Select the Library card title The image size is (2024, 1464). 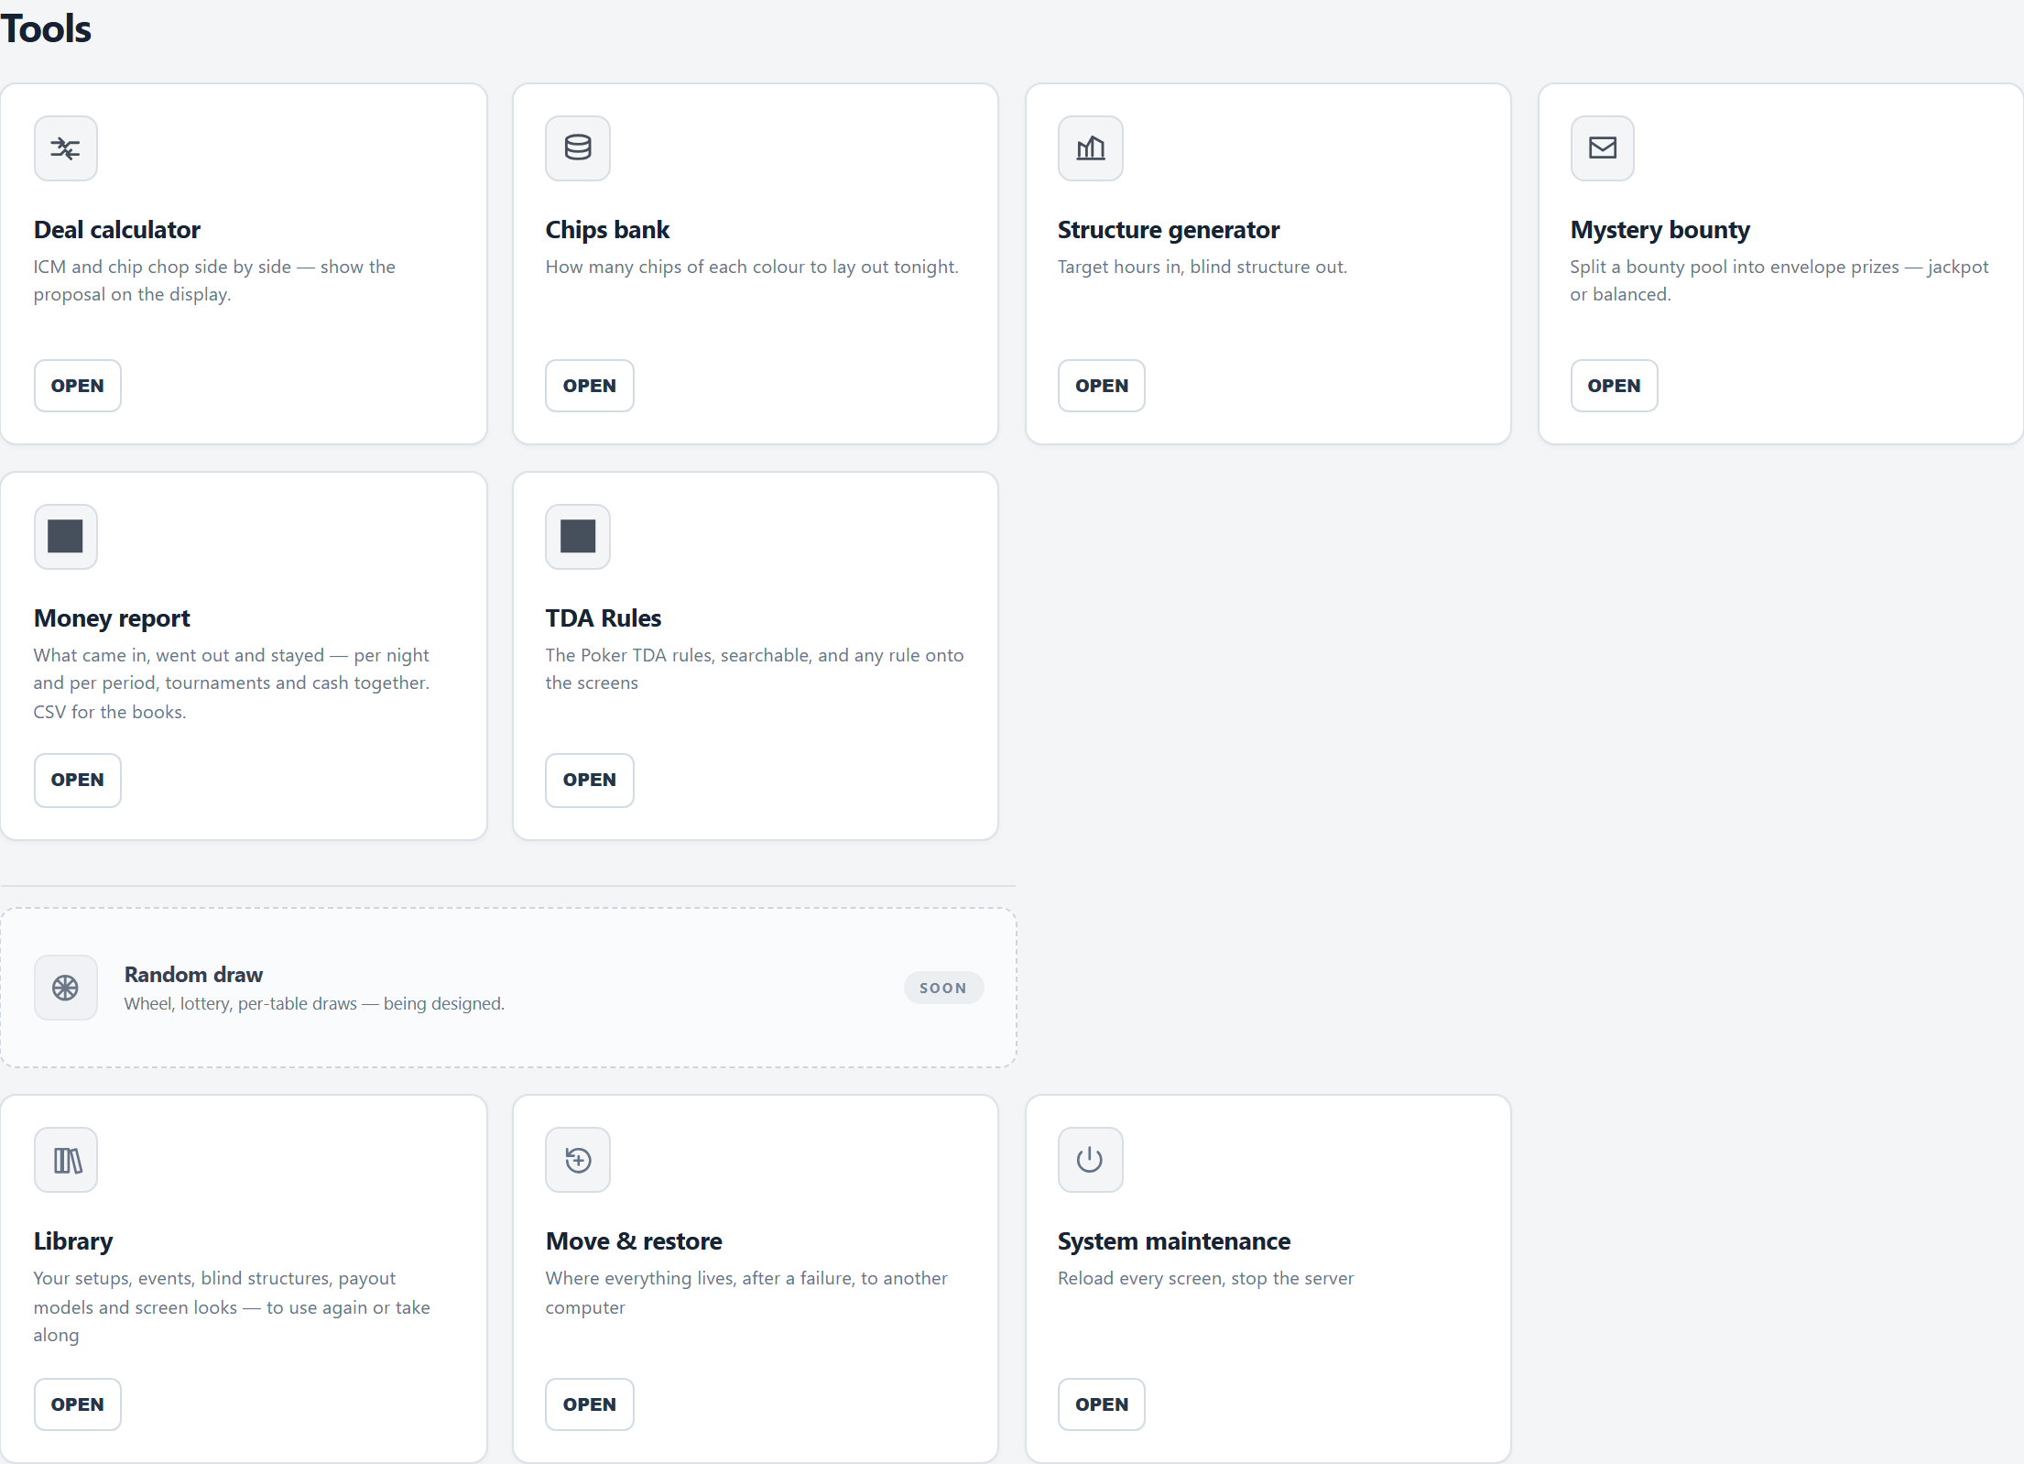click(x=73, y=1241)
